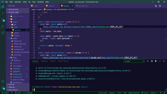The height and width of the screenshot is (94, 167).
Task: Expand the node_modules folder
Action: point(18,16)
